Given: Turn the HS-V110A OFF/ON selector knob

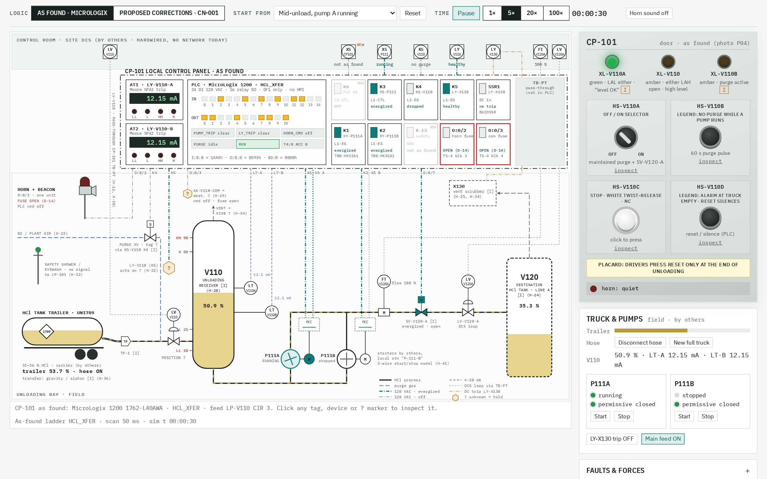Looking at the screenshot, I should [626, 137].
